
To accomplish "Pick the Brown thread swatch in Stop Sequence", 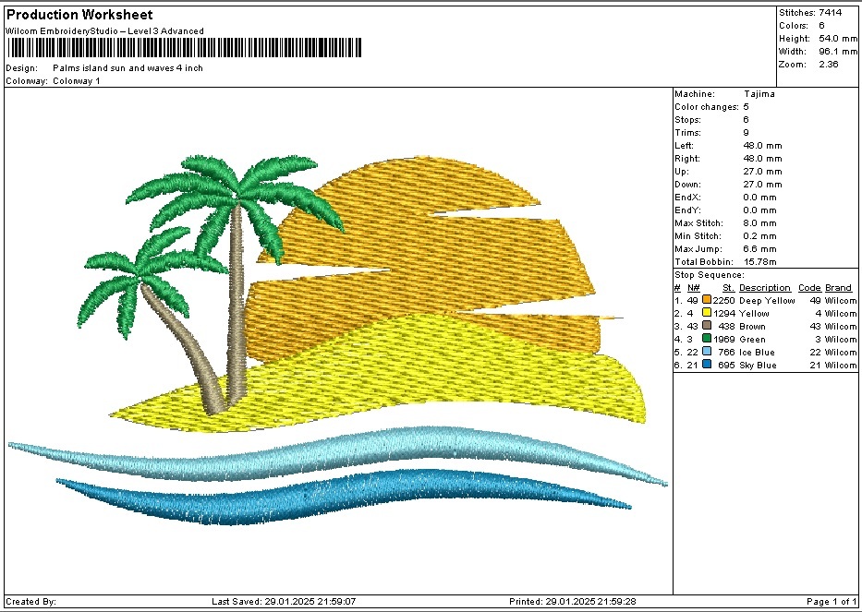I will pos(707,326).
